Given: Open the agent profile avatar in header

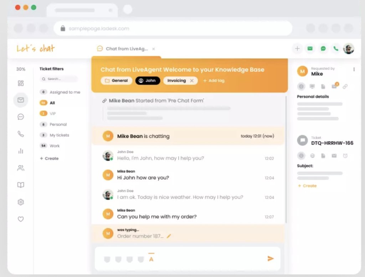Looking at the screenshot, I should pyautogui.click(x=349, y=48).
